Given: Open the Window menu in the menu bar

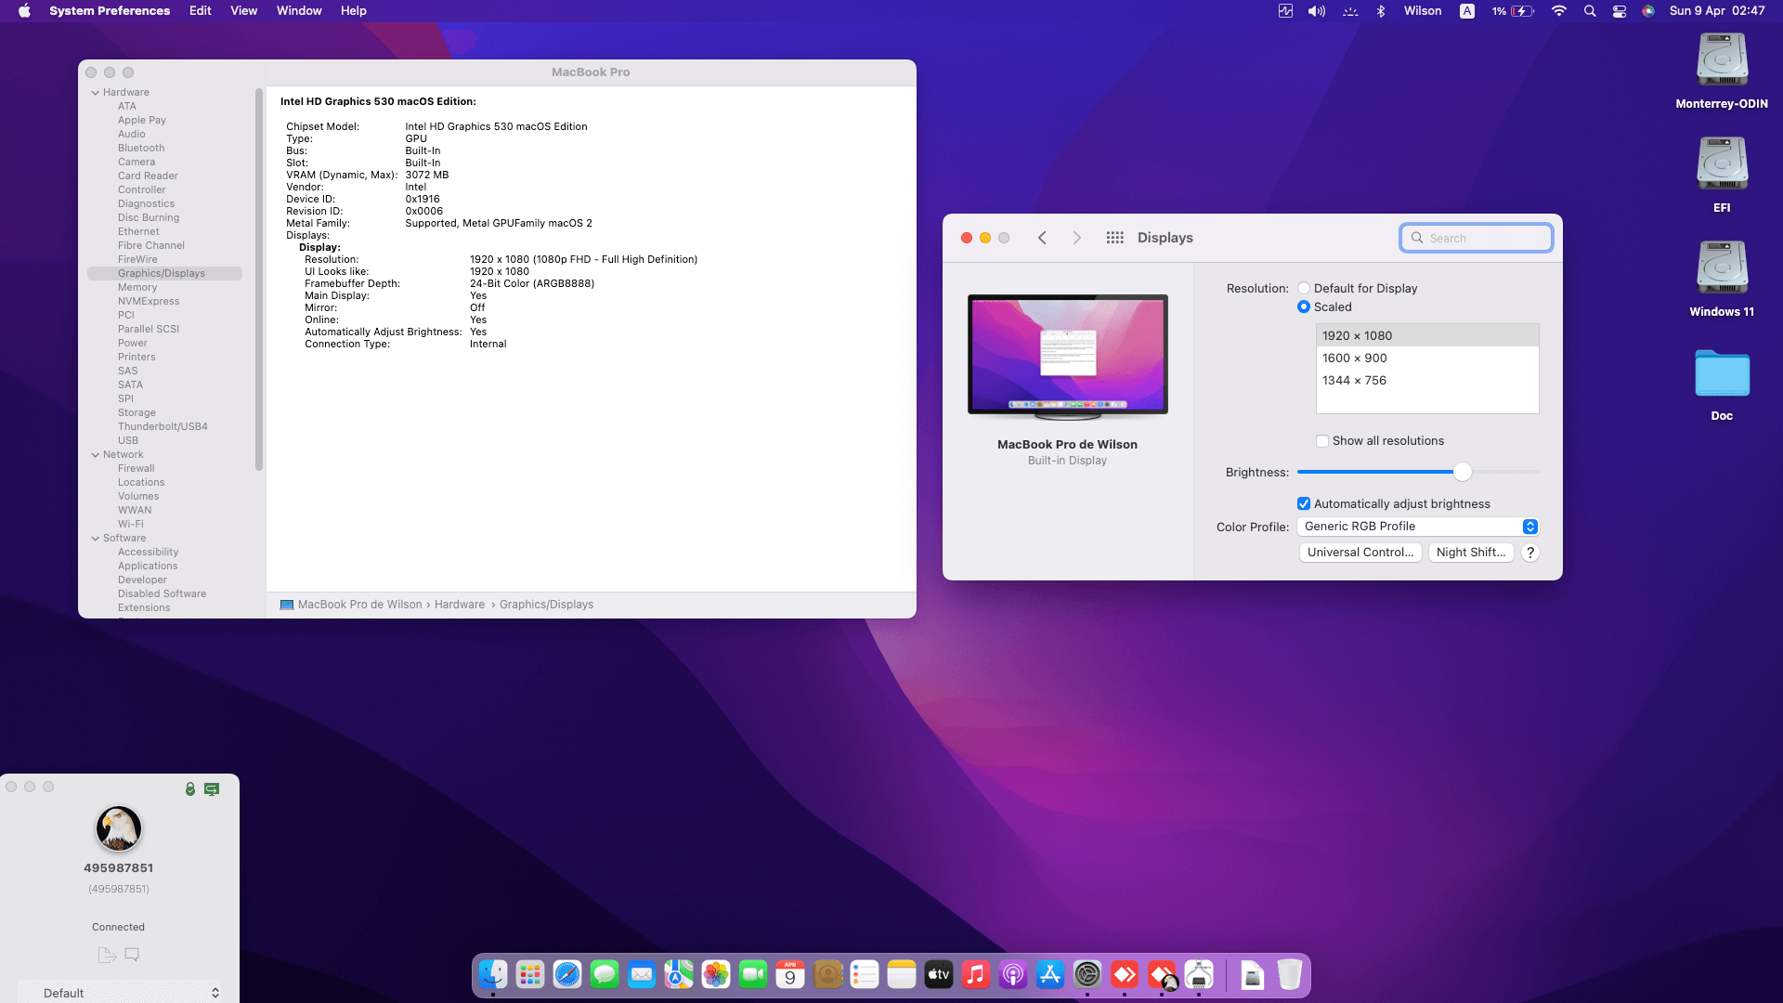Looking at the screenshot, I should pos(298,10).
